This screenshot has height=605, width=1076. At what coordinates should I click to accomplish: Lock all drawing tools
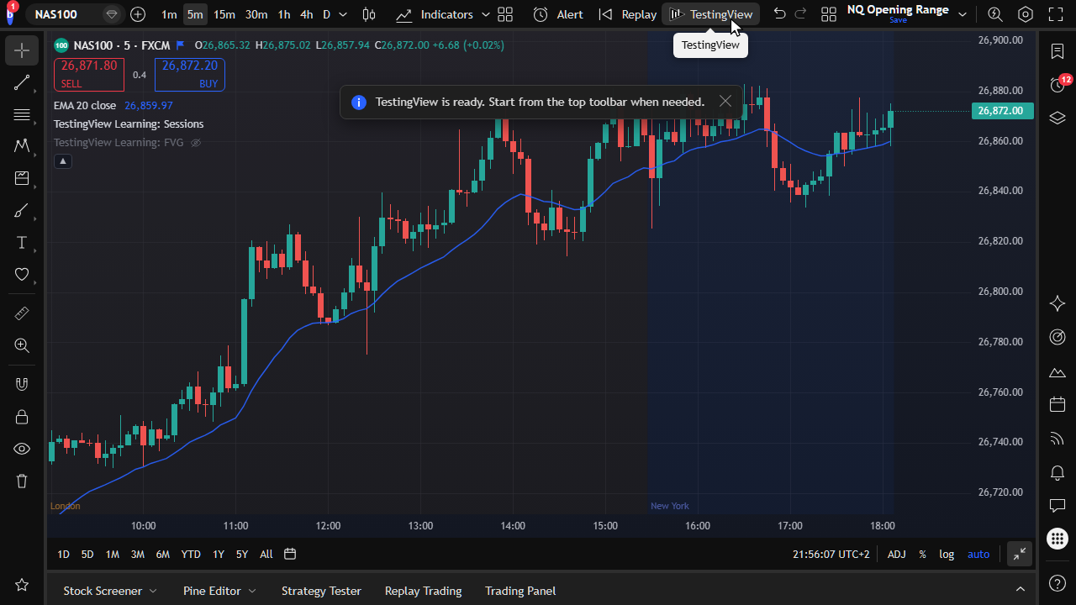[22, 416]
